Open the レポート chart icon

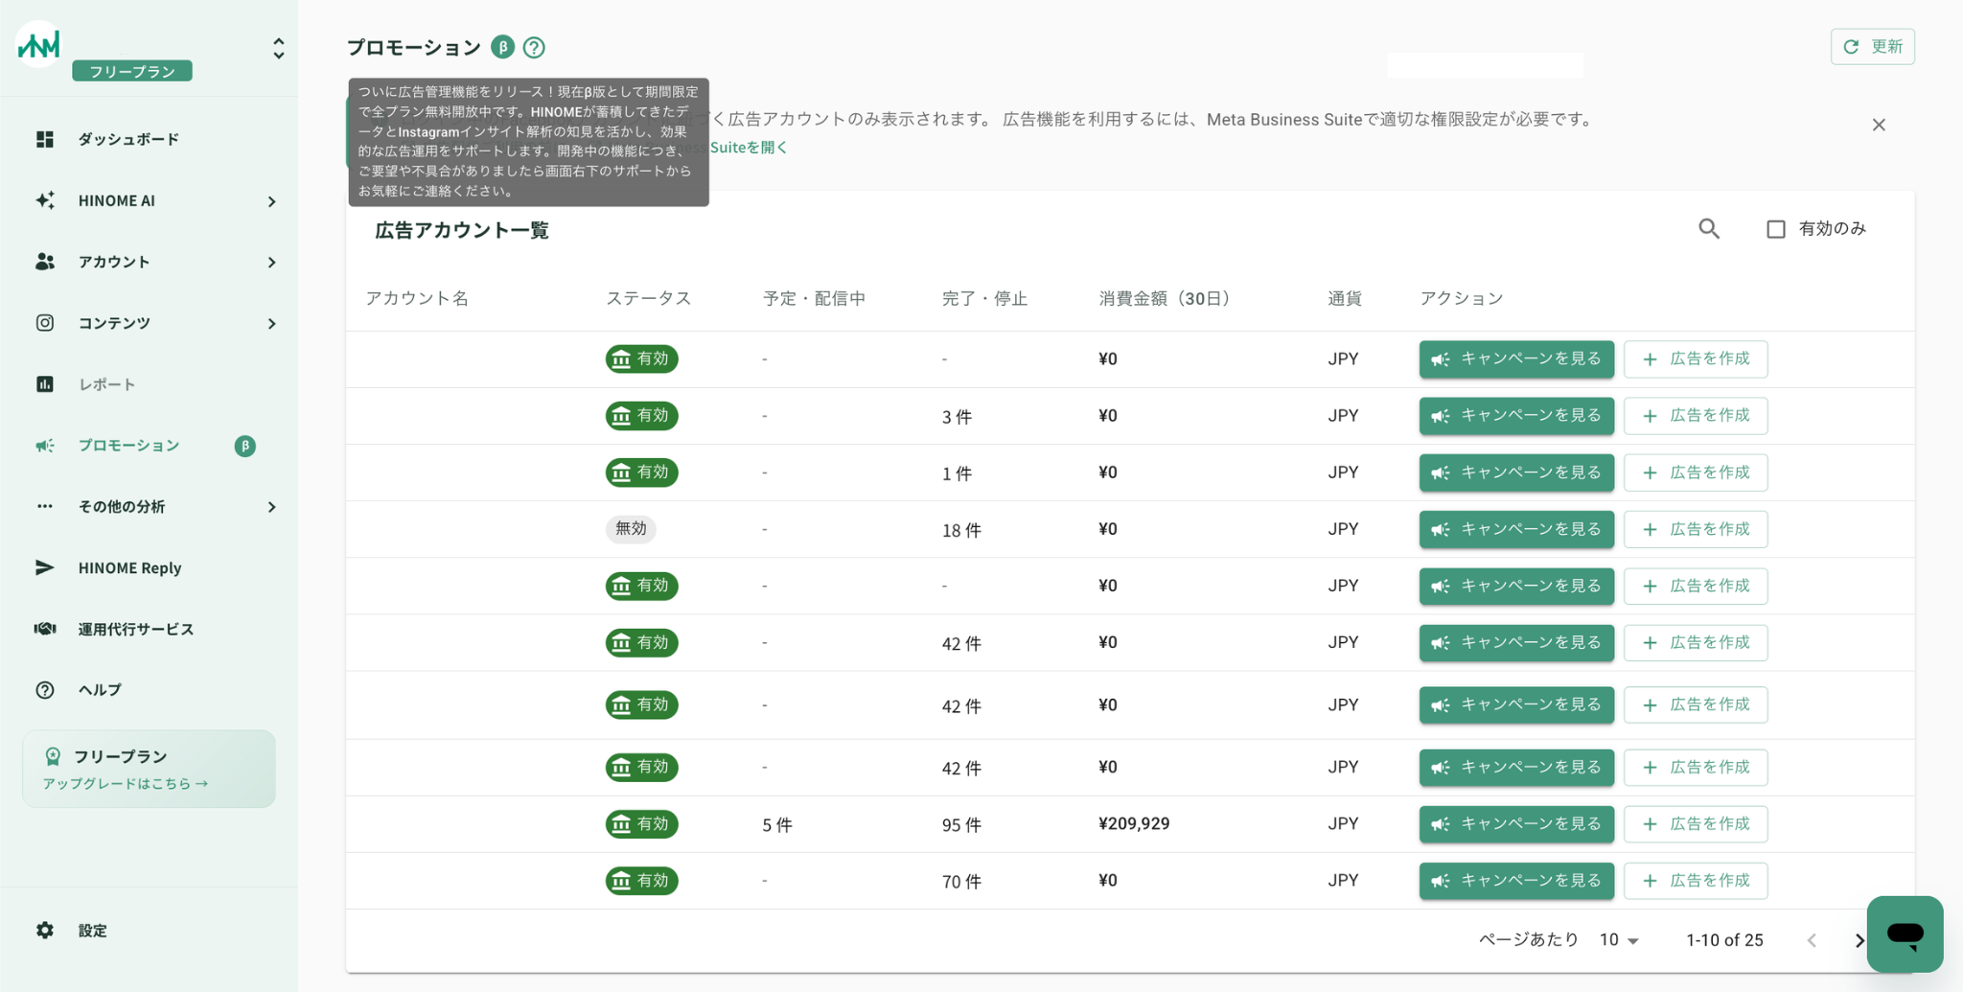click(x=45, y=384)
